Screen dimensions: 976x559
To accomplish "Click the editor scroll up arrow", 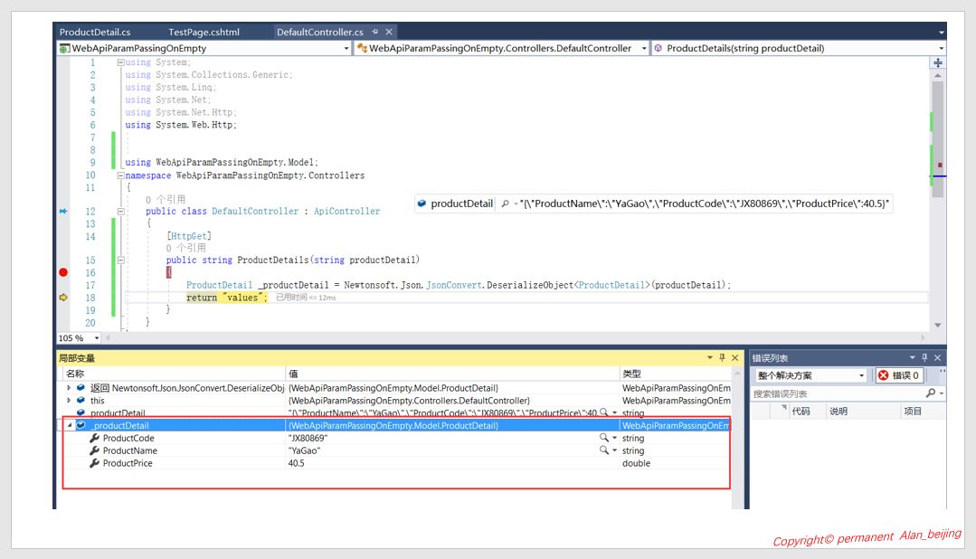I will coord(937,75).
